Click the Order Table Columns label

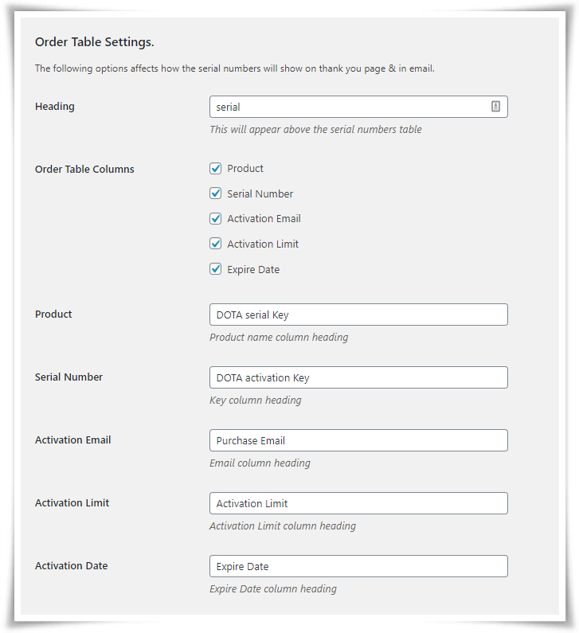click(84, 169)
